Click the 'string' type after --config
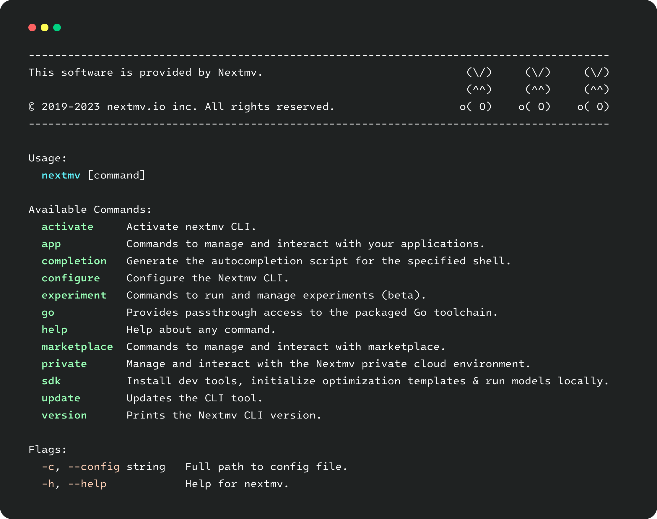Viewport: 657px width, 519px height. tap(146, 467)
